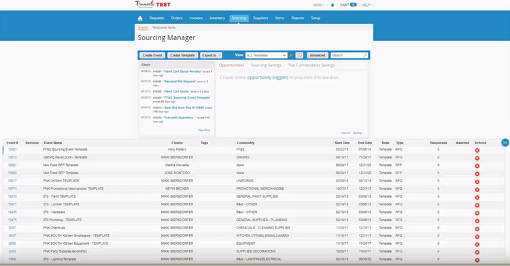Viewport: 510px width, 266px height.
Task: Delete the Martha Cervania Non-Food RFP Template
Action: 477,166
